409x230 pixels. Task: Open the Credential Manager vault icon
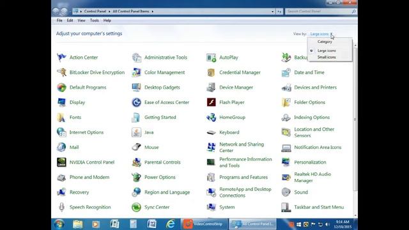click(x=212, y=72)
